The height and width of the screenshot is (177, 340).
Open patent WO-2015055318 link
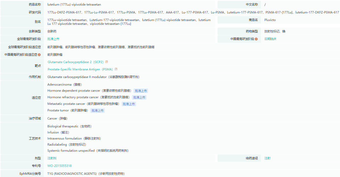tap(59, 166)
